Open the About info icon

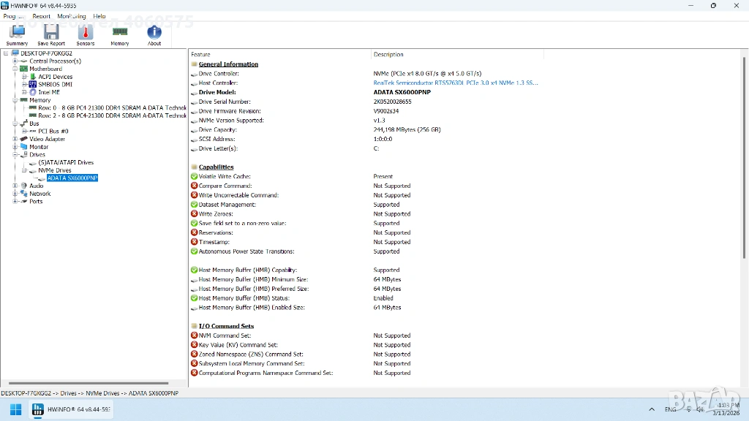pyautogui.click(x=154, y=34)
